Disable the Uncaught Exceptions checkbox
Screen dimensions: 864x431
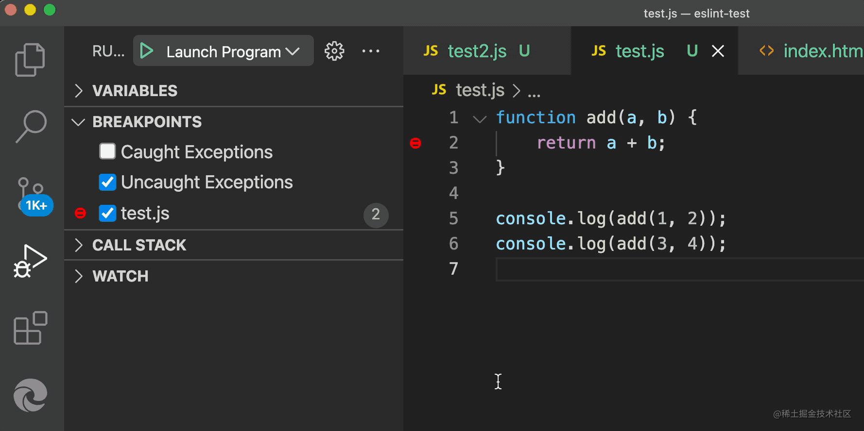(x=107, y=182)
